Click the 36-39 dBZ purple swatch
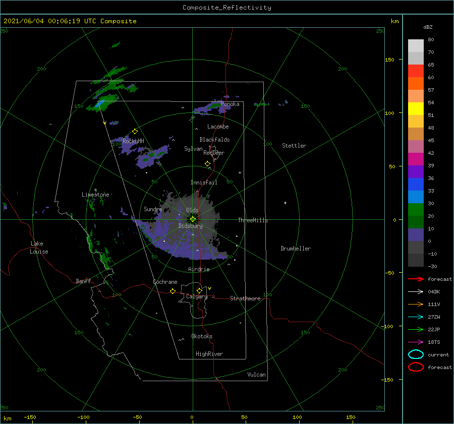Screen dimensions: 454x424 tap(416, 171)
